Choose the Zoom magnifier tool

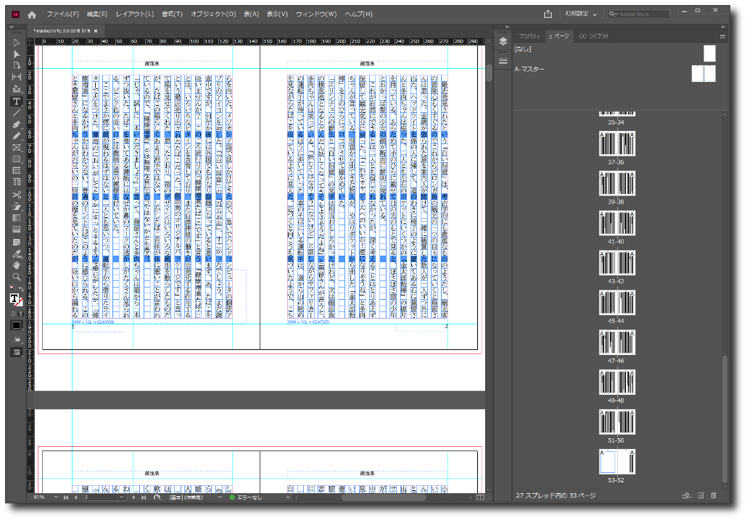[x=16, y=277]
